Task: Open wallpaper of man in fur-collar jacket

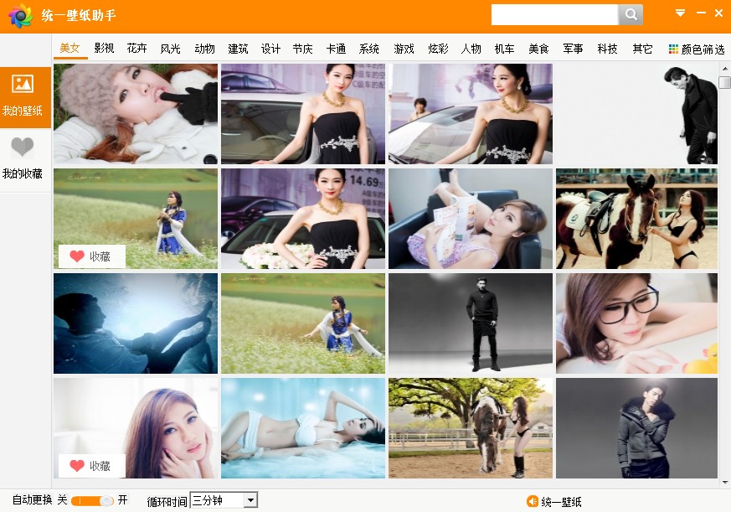Action: click(x=636, y=428)
